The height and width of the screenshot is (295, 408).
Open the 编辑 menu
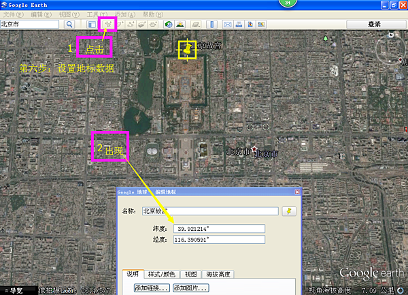[x=41, y=14]
